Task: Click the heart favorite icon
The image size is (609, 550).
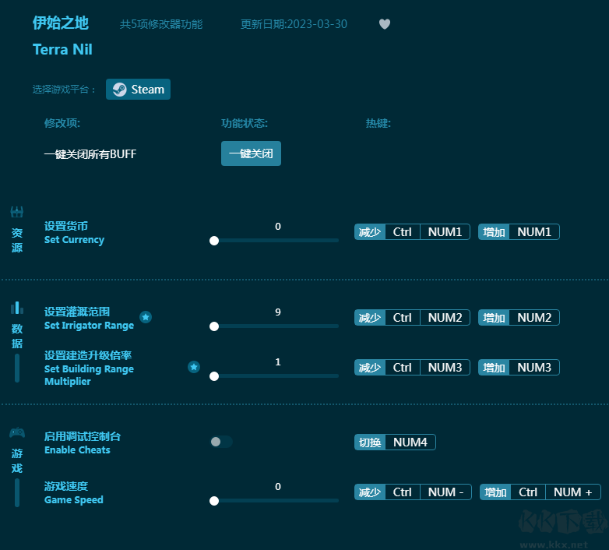Action: coord(384,24)
